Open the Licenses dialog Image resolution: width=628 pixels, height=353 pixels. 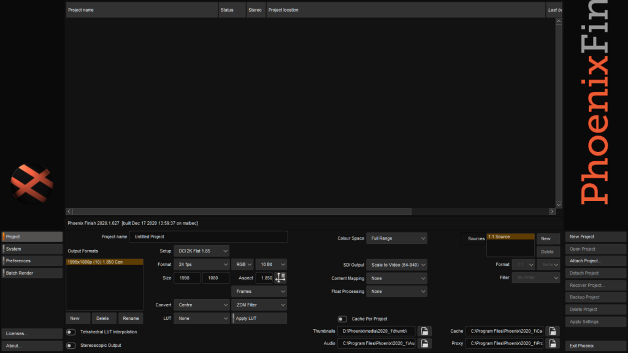point(32,333)
